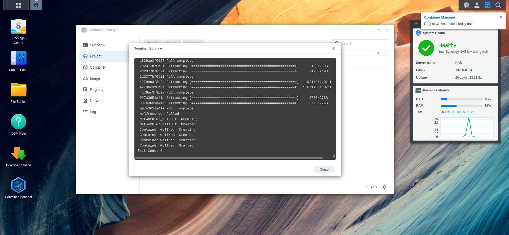Image resolution: width=509 pixels, height=235 pixels.
Task: Launch Download Station desktop icon
Action: (x=19, y=154)
